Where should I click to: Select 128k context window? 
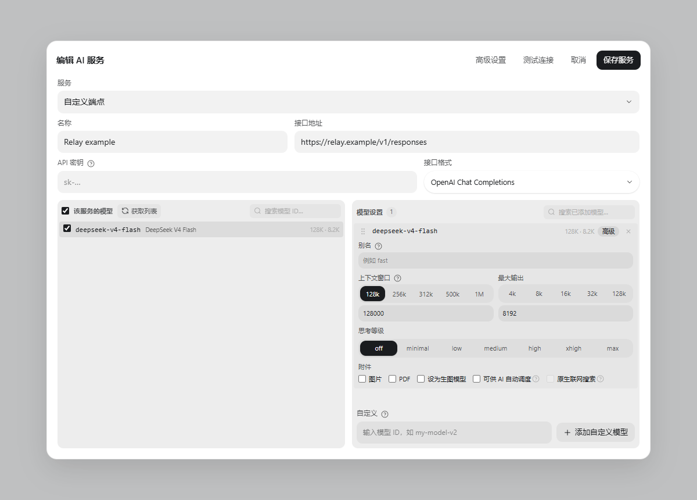372,294
